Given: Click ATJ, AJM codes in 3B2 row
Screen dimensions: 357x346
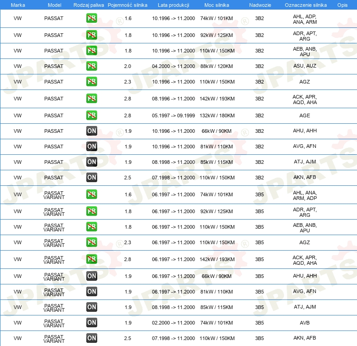Looking at the screenshot, I should (304, 162).
